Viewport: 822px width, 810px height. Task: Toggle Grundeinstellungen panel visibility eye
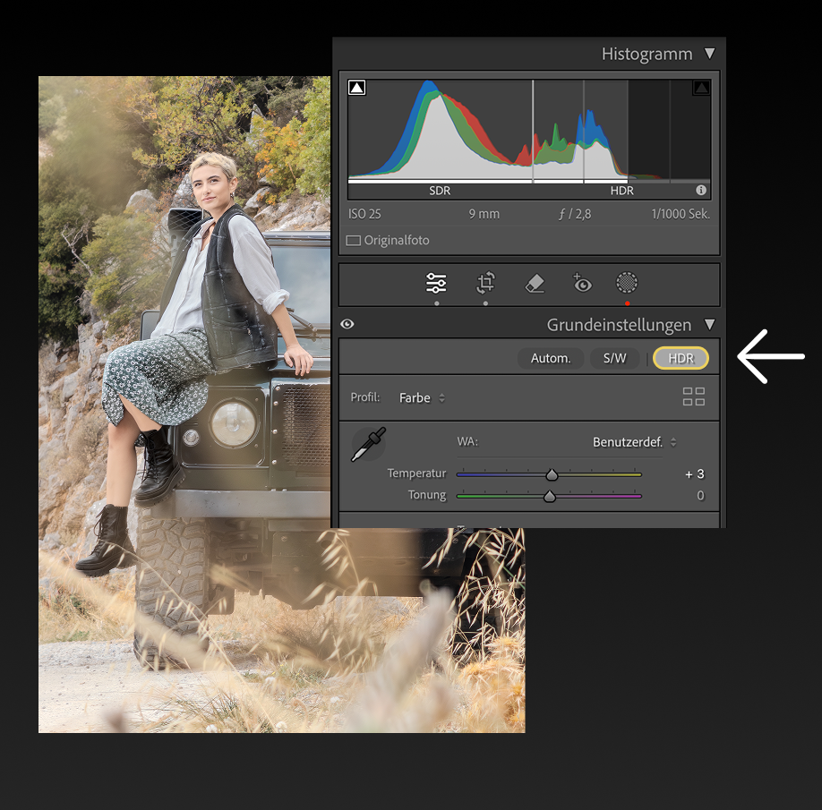(347, 325)
